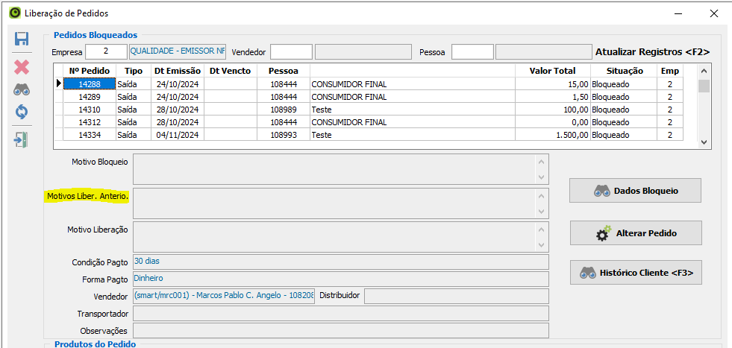Click the blue refresh arrows icon
Image resolution: width=732 pixels, height=348 pixels.
[22, 113]
